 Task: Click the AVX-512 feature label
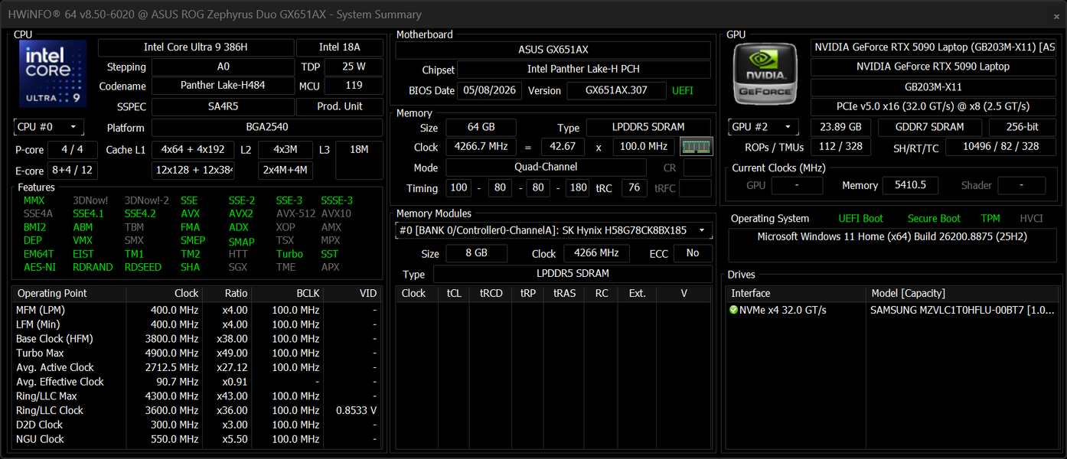tap(295, 213)
